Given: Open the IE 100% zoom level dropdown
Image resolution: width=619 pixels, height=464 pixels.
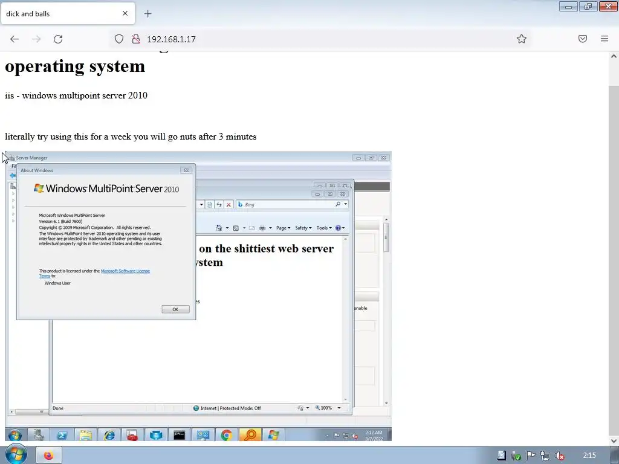Looking at the screenshot, I should [339, 408].
